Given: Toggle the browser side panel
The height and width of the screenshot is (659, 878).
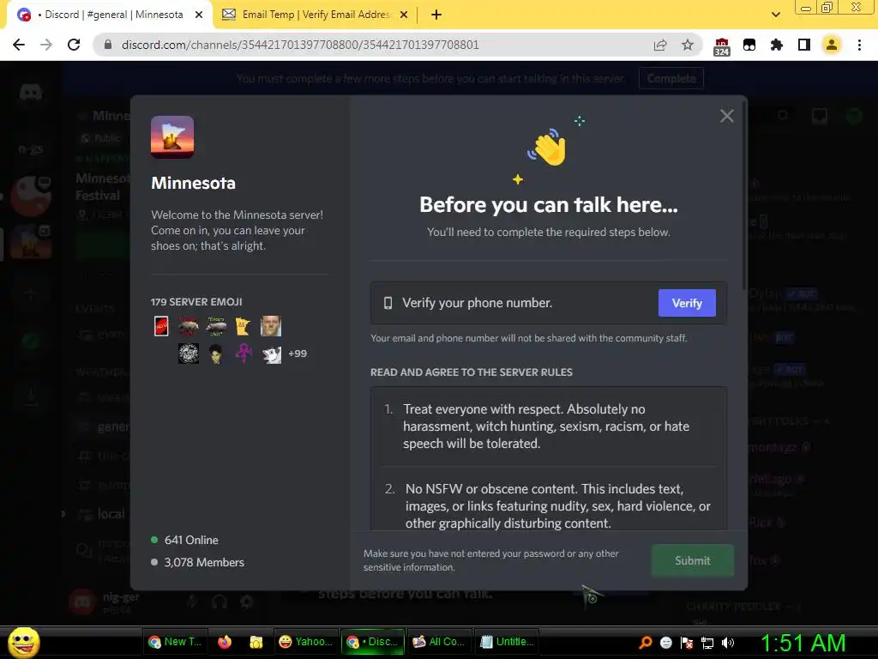Looking at the screenshot, I should [x=804, y=45].
